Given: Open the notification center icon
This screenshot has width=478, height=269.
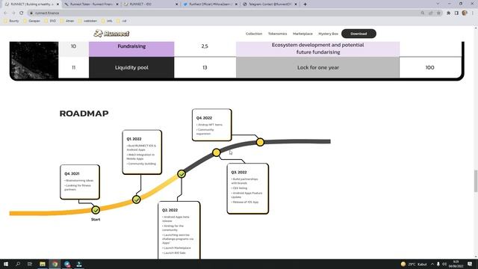Looking at the screenshot, I should point(470,264).
